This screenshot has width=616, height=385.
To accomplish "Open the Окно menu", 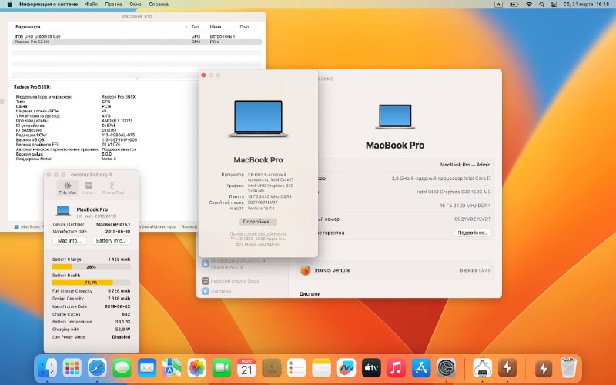I will point(136,5).
